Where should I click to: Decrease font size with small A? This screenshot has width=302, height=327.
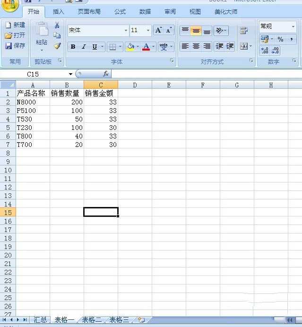pos(169,30)
